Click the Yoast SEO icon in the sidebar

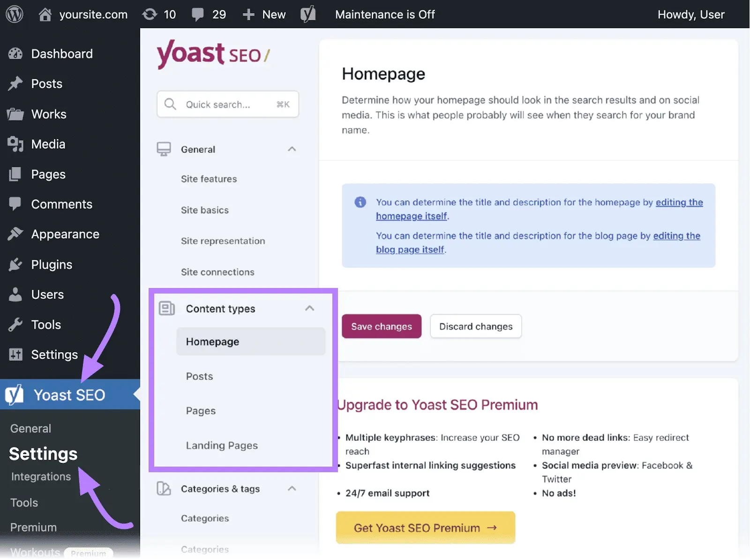coord(14,394)
